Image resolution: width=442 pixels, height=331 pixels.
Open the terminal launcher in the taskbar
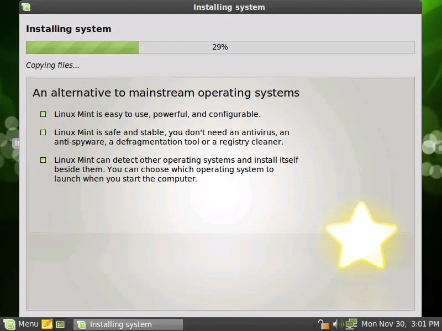point(60,324)
